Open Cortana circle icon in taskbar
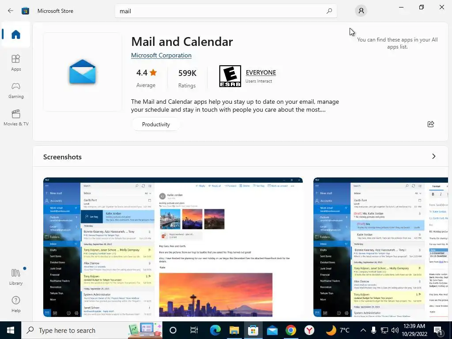The width and height of the screenshot is (452, 339). coord(173,330)
